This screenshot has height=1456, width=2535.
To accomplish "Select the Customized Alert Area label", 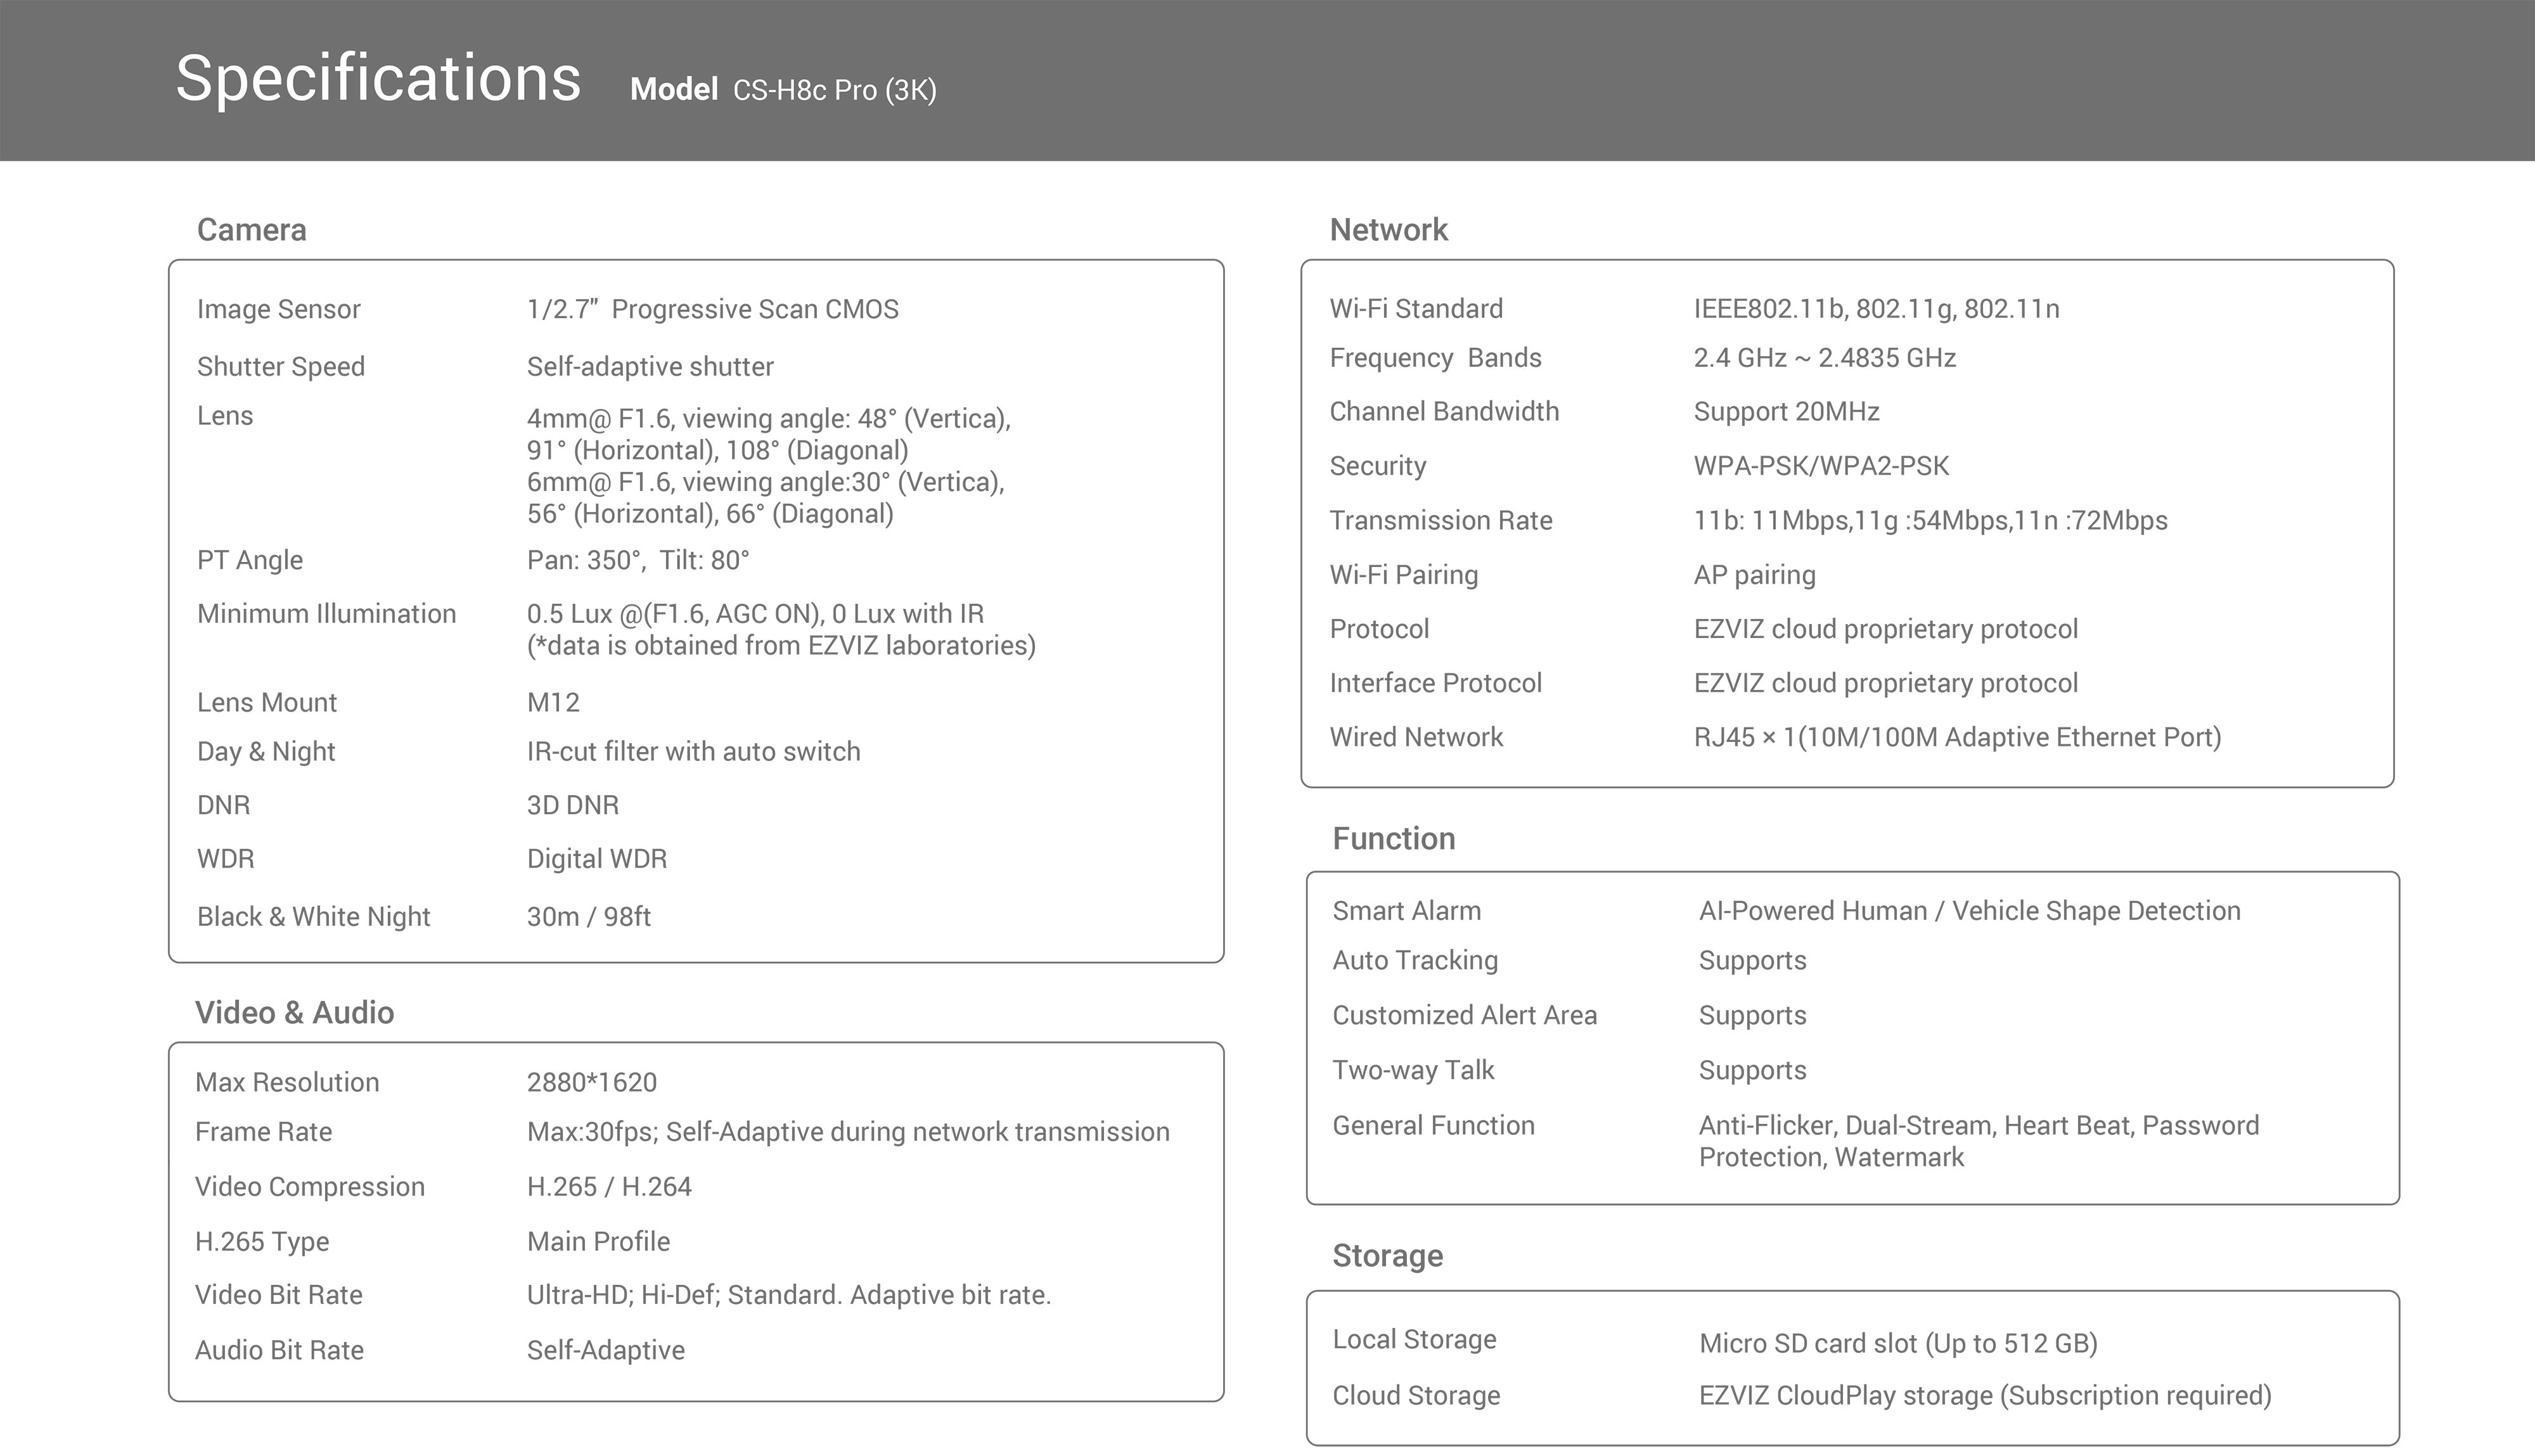I will [x=1465, y=1015].
